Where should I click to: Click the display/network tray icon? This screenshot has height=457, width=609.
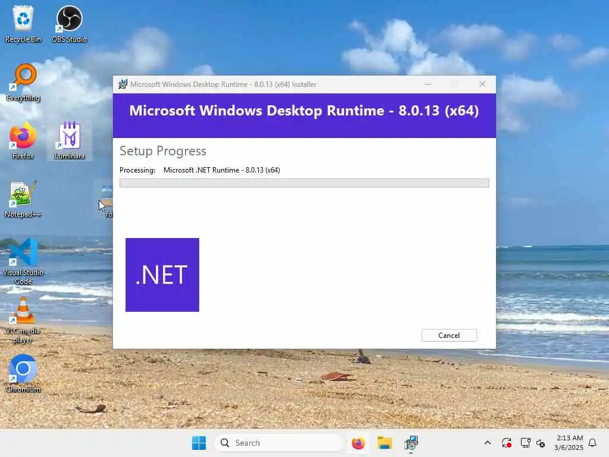click(525, 443)
